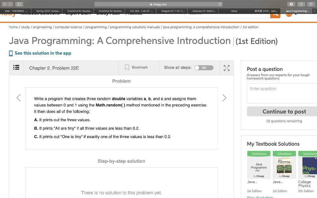The image size is (317, 198).
Task: Advance to the next problem with right chevron
Action: click(224, 98)
